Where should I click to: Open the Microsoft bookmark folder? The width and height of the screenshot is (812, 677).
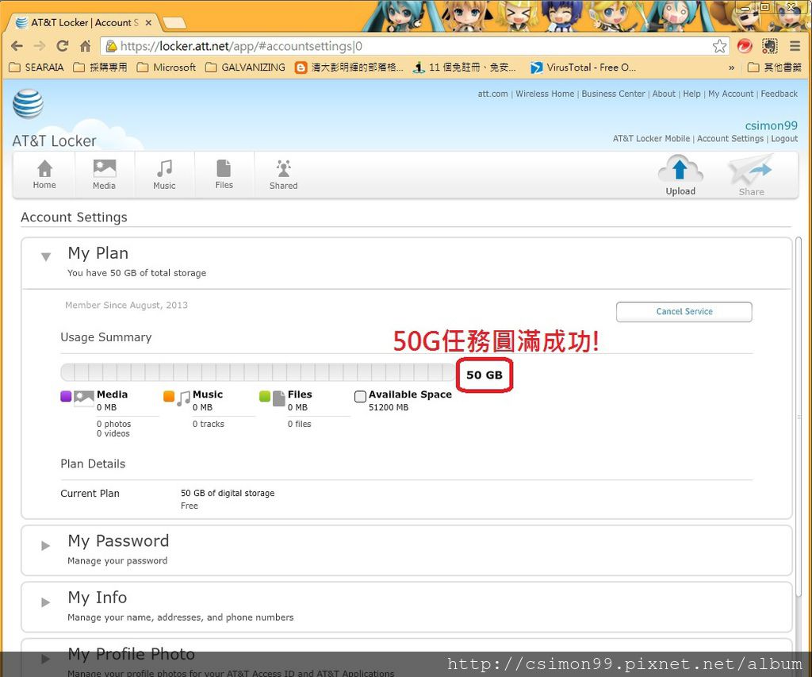point(167,67)
